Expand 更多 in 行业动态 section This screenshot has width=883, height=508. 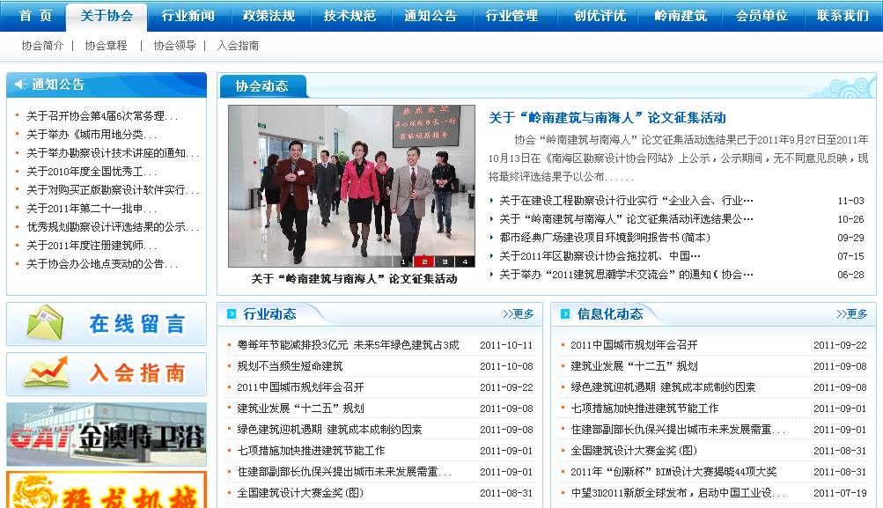pos(519,314)
